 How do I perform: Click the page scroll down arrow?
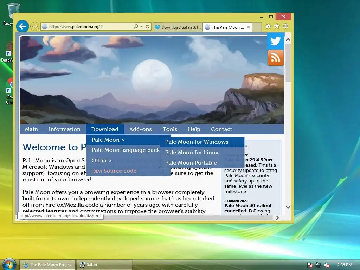(x=288, y=207)
